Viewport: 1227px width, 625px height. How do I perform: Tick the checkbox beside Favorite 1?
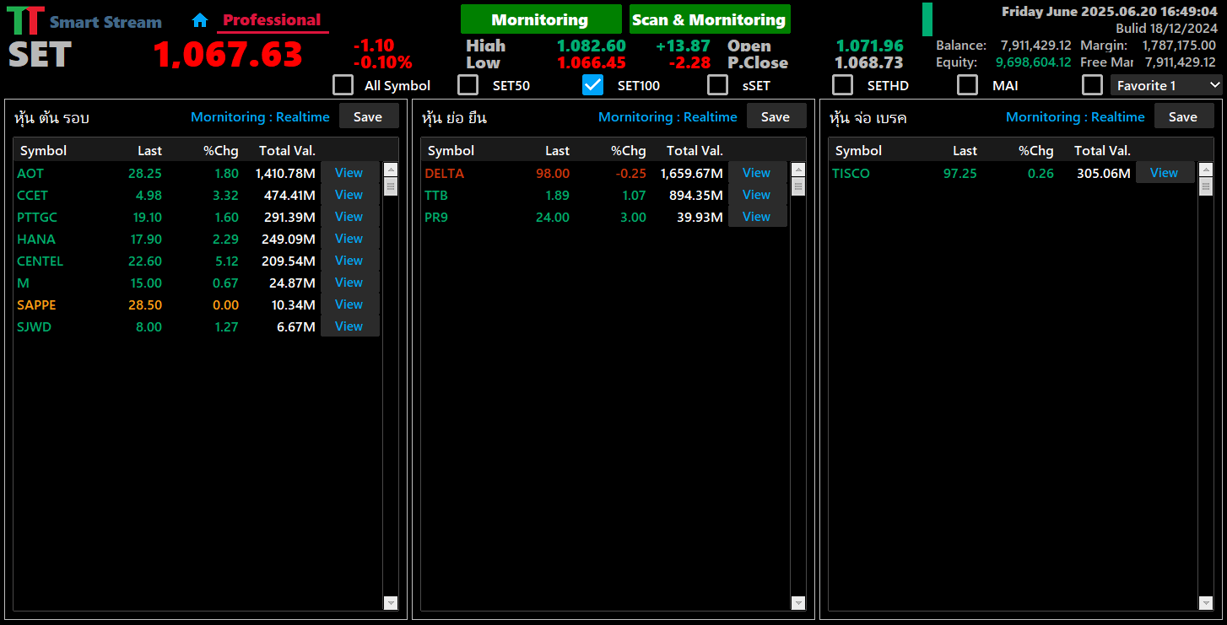pyautogui.click(x=1093, y=85)
